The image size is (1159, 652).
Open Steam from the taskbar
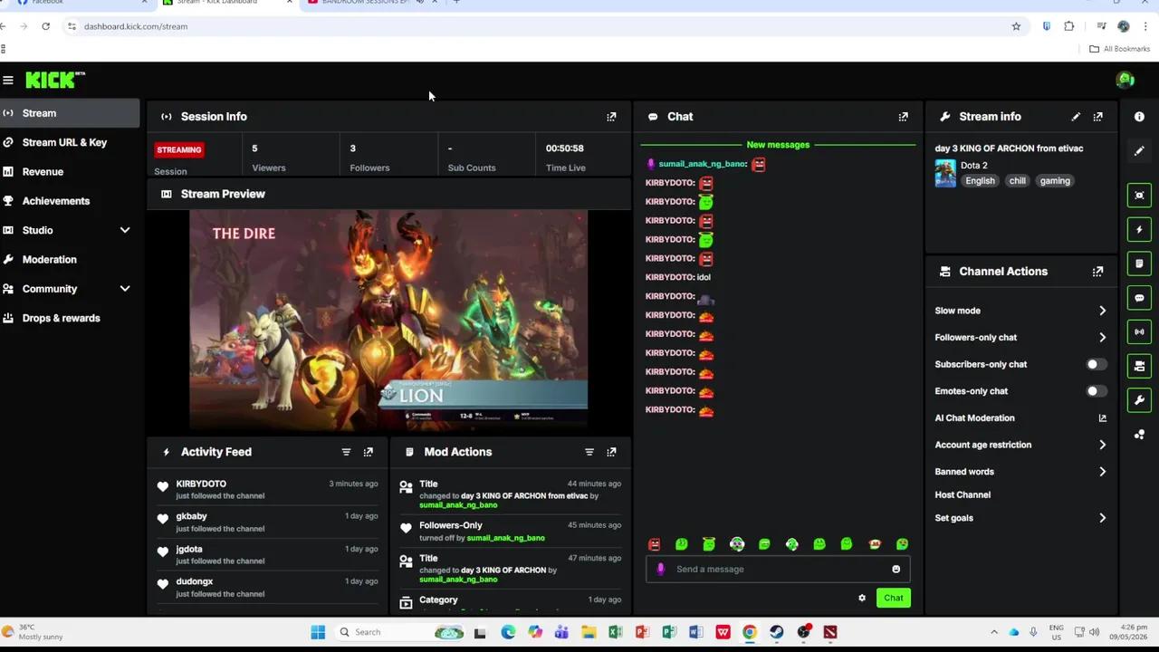777,632
